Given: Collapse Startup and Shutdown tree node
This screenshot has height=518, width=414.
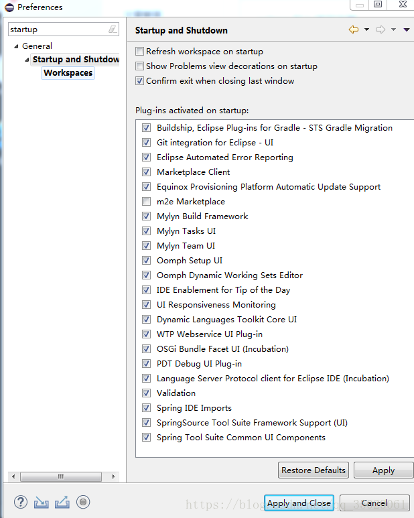Looking at the screenshot, I should 27,60.
